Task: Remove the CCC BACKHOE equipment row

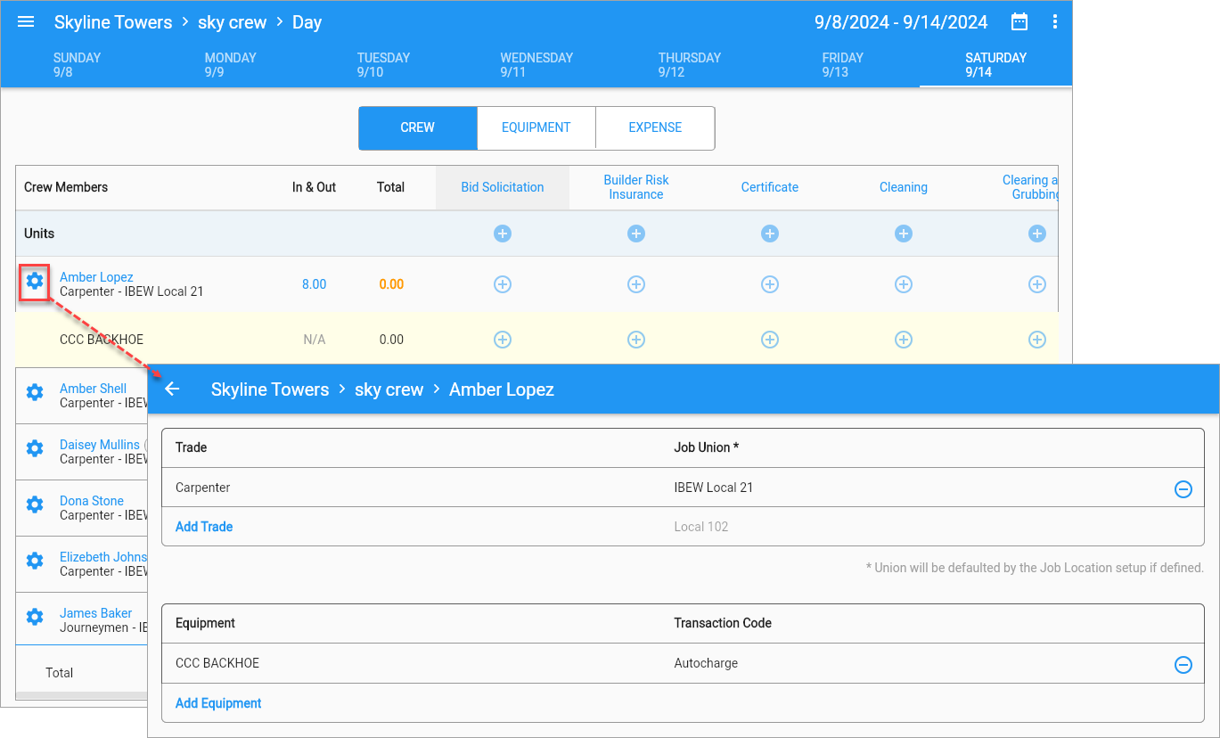Action: tap(1183, 665)
